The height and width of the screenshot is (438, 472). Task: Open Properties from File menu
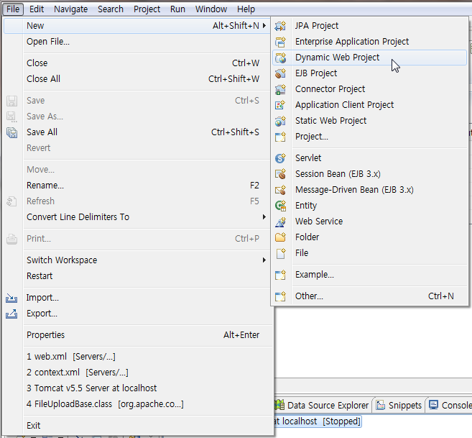pos(136,335)
